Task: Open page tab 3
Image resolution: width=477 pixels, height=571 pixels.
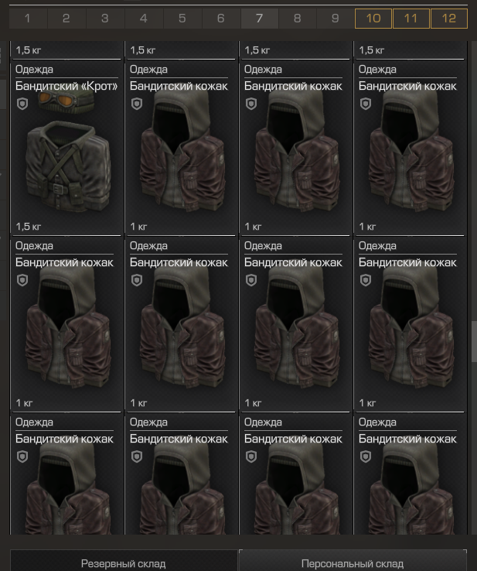Action: click(105, 19)
